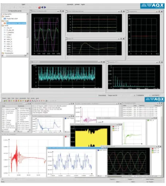Select Corrente Neutro in the Sinais list

coord(8,111)
